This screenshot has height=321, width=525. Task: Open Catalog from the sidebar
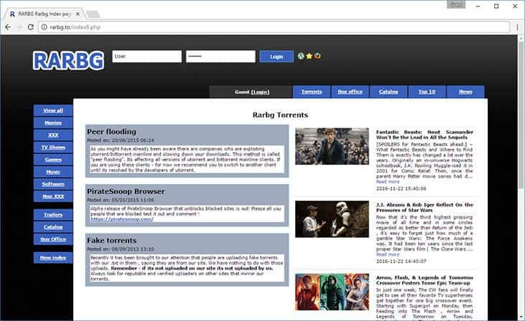coord(53,227)
